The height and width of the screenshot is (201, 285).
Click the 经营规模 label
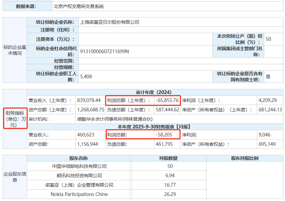(x=64, y=67)
